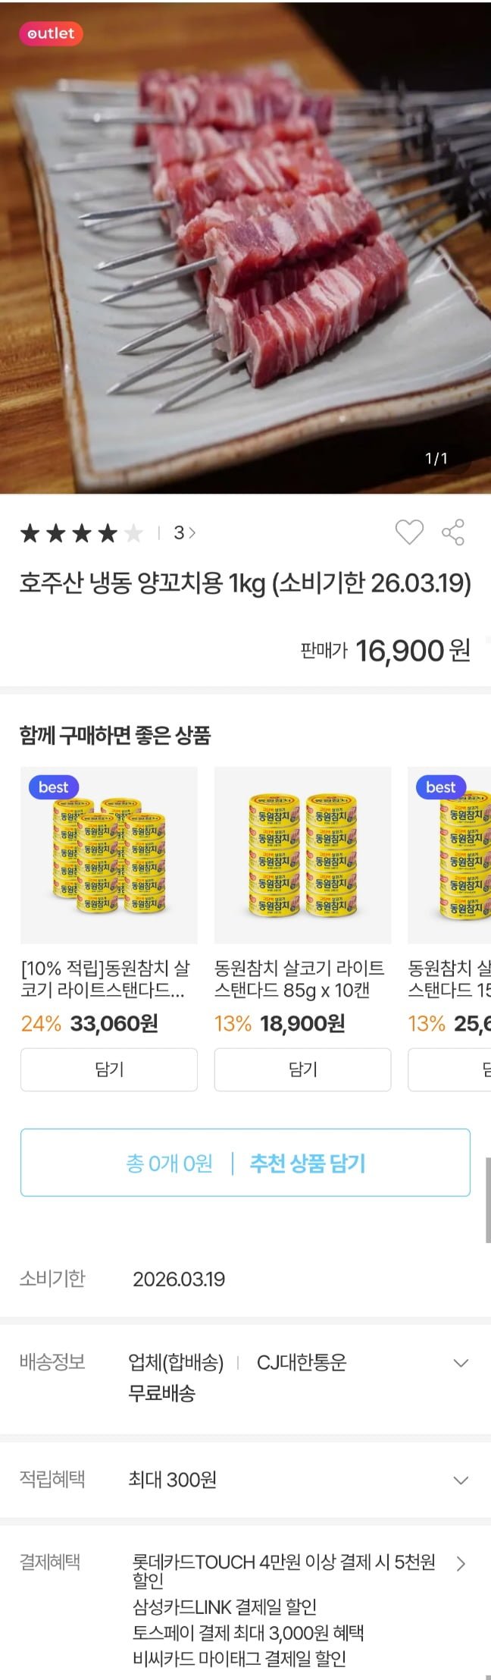Screen dimensions: 491x1680
Task: Tap the heart wishlist icon
Action: tap(409, 532)
